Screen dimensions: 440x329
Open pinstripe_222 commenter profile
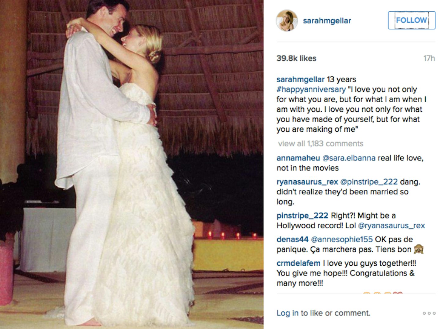click(x=302, y=215)
